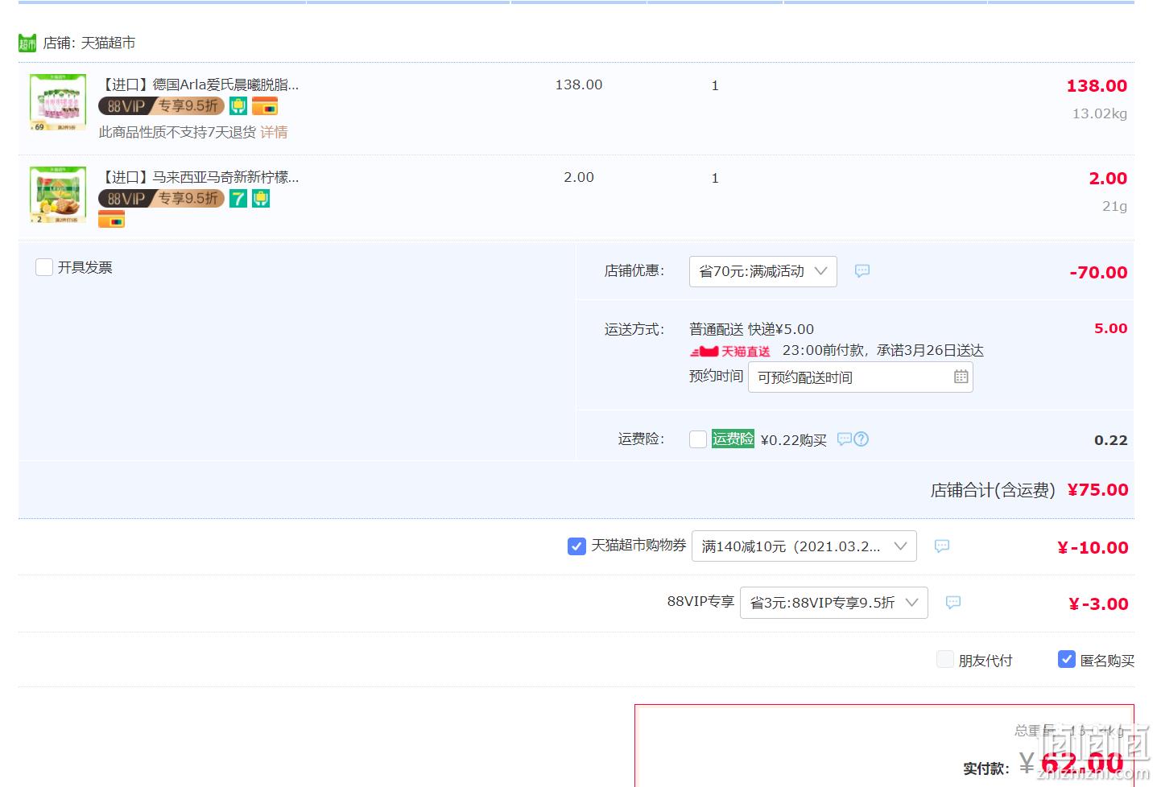Expand the 省70元:满减活动 store discount dropdown
1157x787 pixels.
(763, 271)
